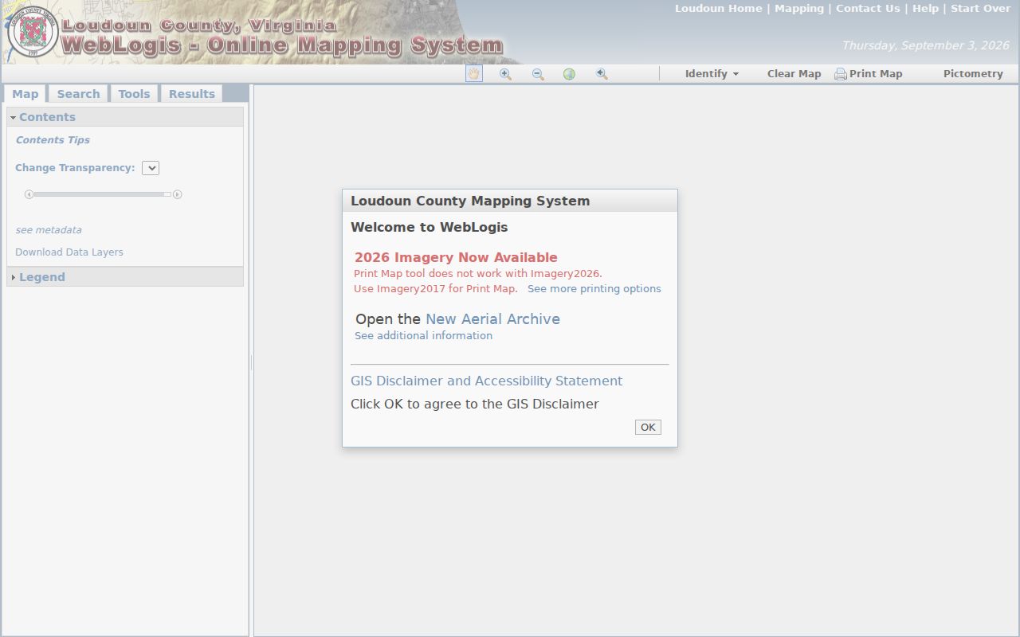The image size is (1020, 637).
Task: Select the Zoom In magnifier tool
Action: (x=505, y=73)
